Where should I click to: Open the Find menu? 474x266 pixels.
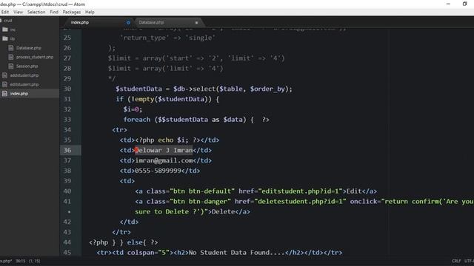54,12
